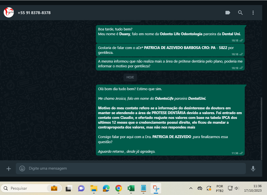
Task: Open network settings from tray icon
Action: click(x=230, y=188)
